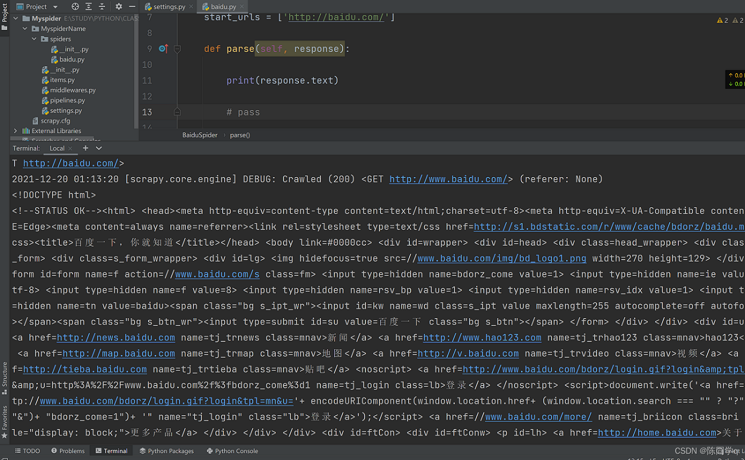
Task: Open the http://news.baidu.com link
Action: pyautogui.click(x=116, y=338)
